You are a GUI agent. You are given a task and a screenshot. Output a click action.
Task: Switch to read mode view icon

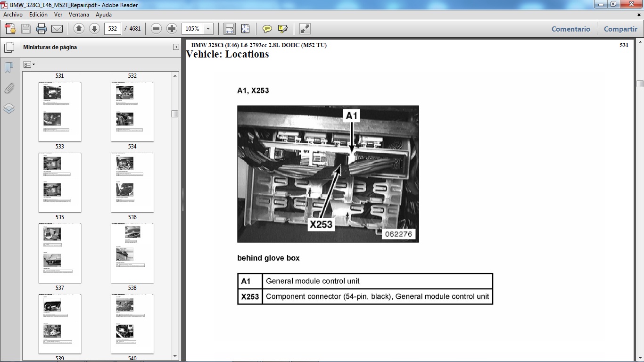(305, 29)
